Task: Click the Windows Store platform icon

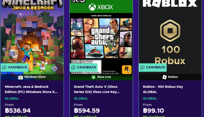Action: tap(20, 77)
